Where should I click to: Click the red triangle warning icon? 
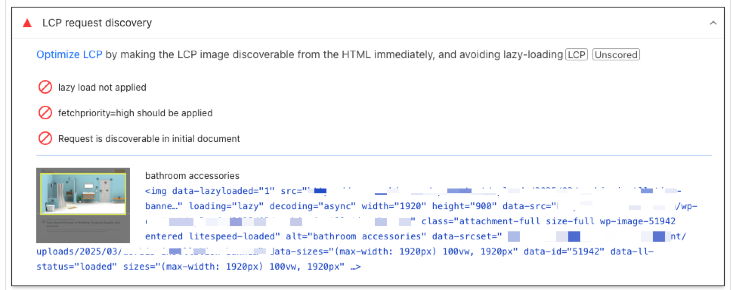pos(27,23)
